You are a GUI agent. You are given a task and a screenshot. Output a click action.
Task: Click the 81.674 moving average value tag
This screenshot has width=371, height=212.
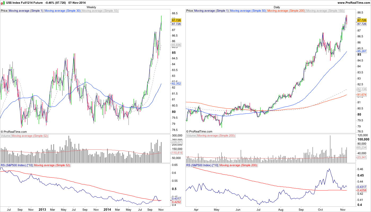coord(362,95)
